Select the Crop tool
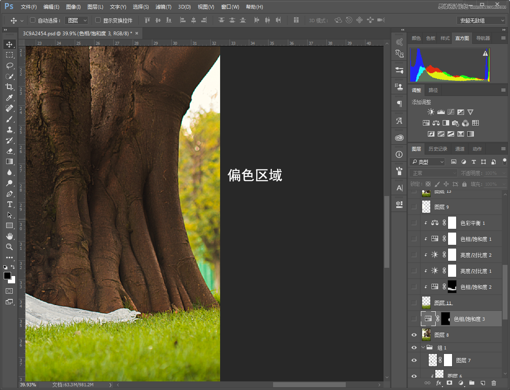 pos(9,87)
